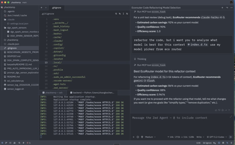Collapse the dgx_spark_sensors folder
235x145 pixels.
coord(17,28)
